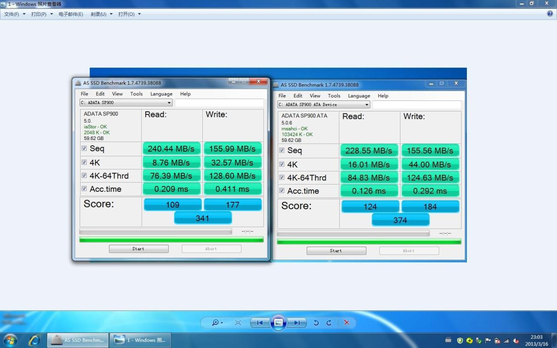Image resolution: width=557 pixels, height=348 pixels.
Task: Go to the previous photo
Action: pyautogui.click(x=260, y=323)
